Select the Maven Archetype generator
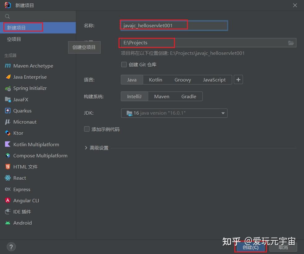 [32, 66]
